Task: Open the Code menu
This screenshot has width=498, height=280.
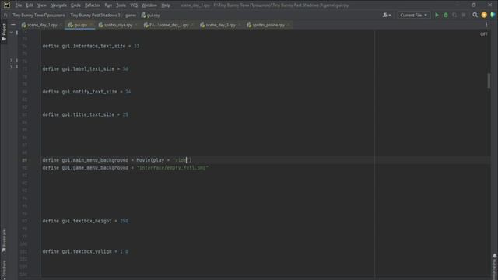Action: click(x=75, y=5)
